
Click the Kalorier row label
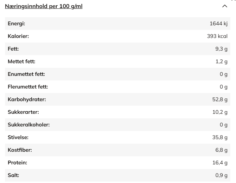pyautogui.click(x=18, y=36)
